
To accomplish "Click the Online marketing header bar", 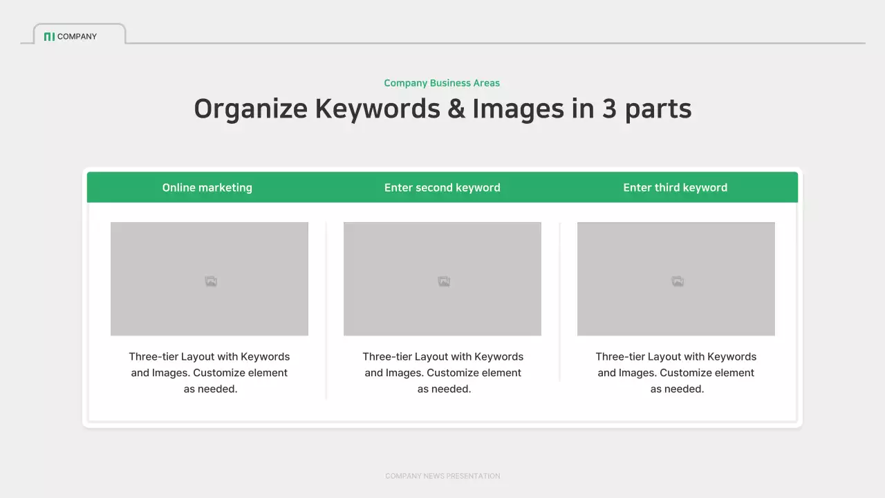I will 207,187.
